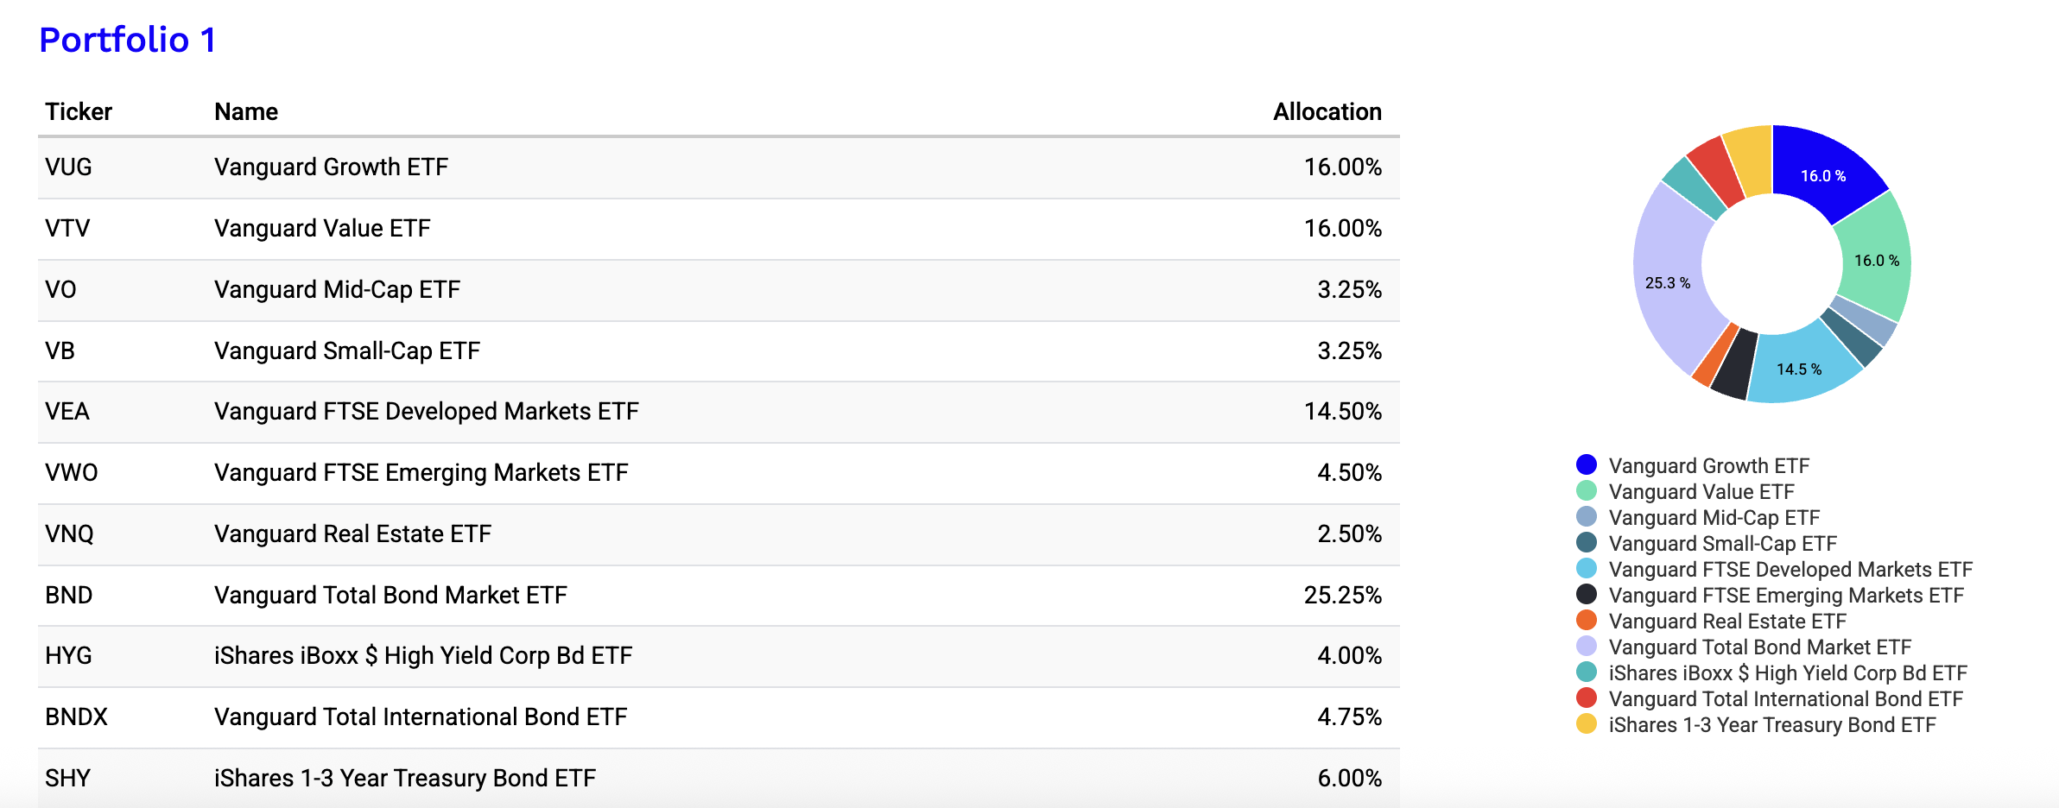Click the Vanguard Growth ETF blue legend dot
Image resolution: width=2059 pixels, height=808 pixels.
(x=1586, y=465)
